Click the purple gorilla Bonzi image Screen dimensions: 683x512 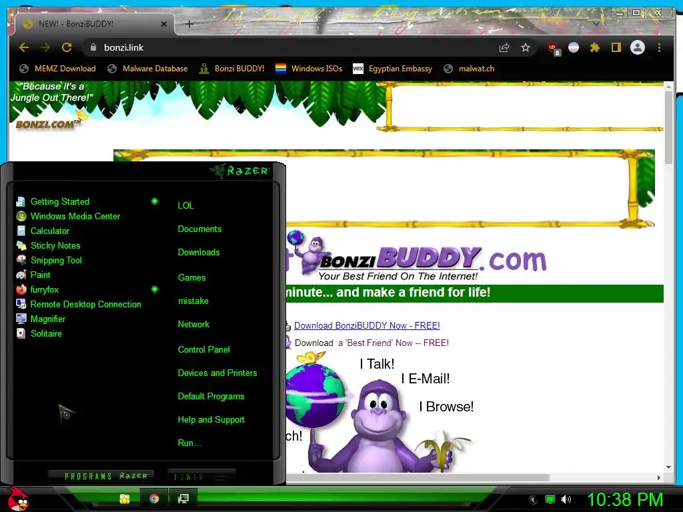click(380, 427)
